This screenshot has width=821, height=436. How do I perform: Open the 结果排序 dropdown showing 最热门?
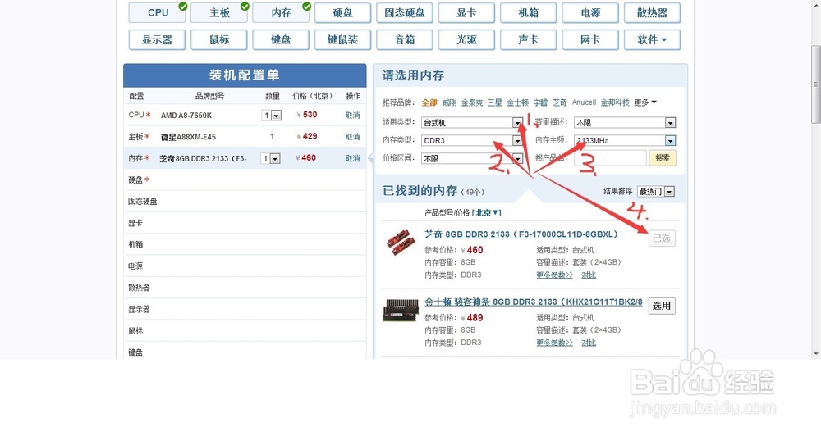655,192
